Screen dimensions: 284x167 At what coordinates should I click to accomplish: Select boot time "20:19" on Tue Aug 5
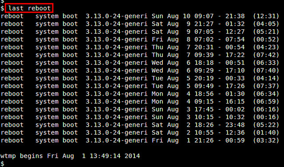(204, 78)
